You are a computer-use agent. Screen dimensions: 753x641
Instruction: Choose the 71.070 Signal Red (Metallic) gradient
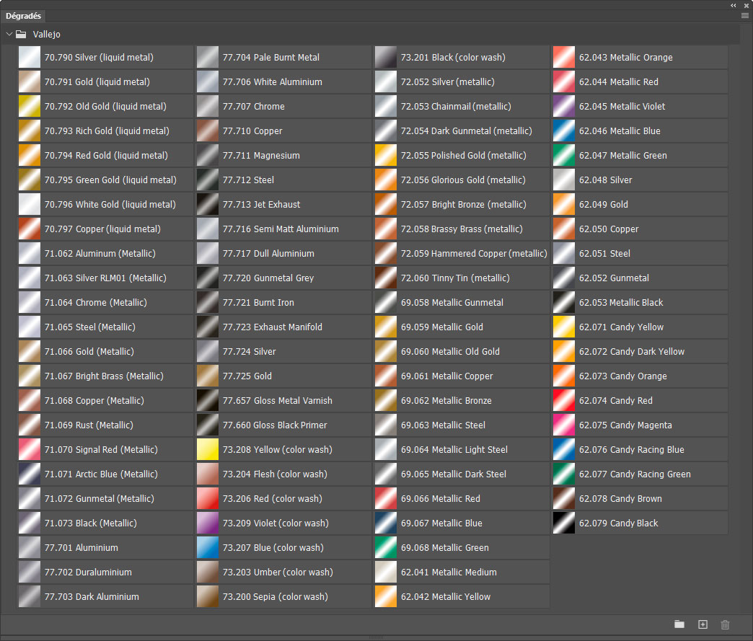coord(30,450)
